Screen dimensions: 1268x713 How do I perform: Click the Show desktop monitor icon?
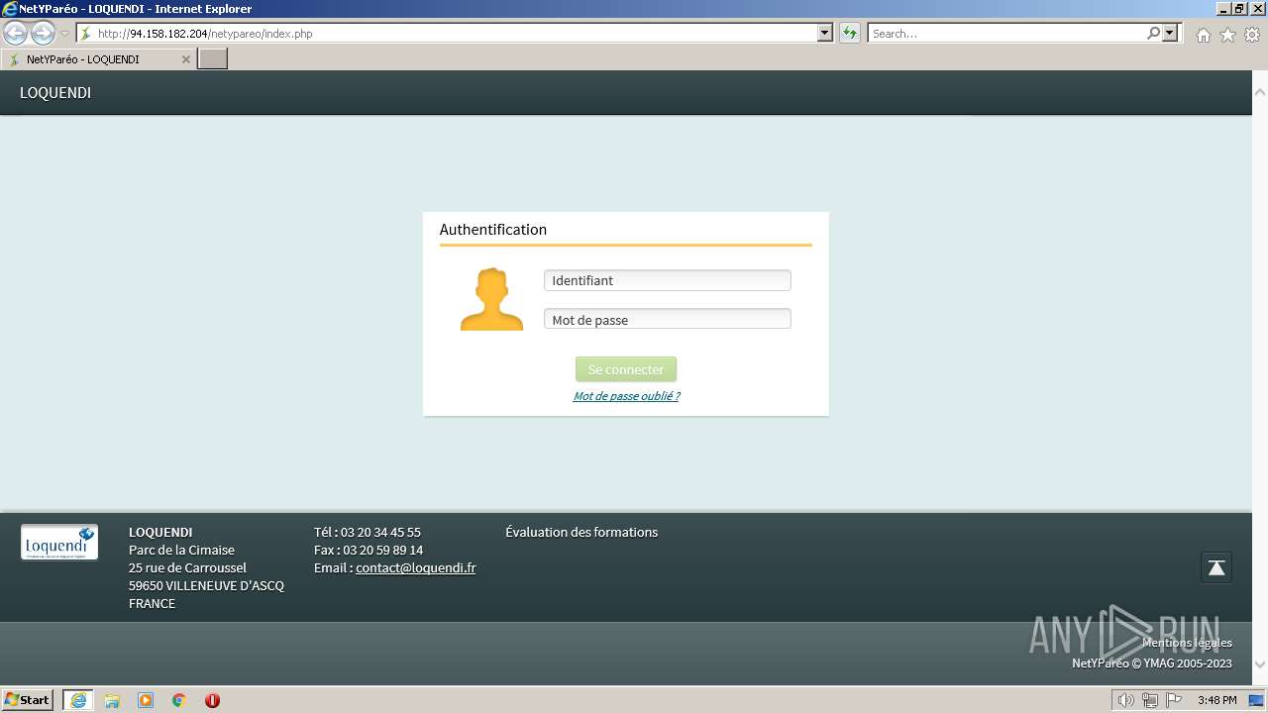pos(1256,700)
